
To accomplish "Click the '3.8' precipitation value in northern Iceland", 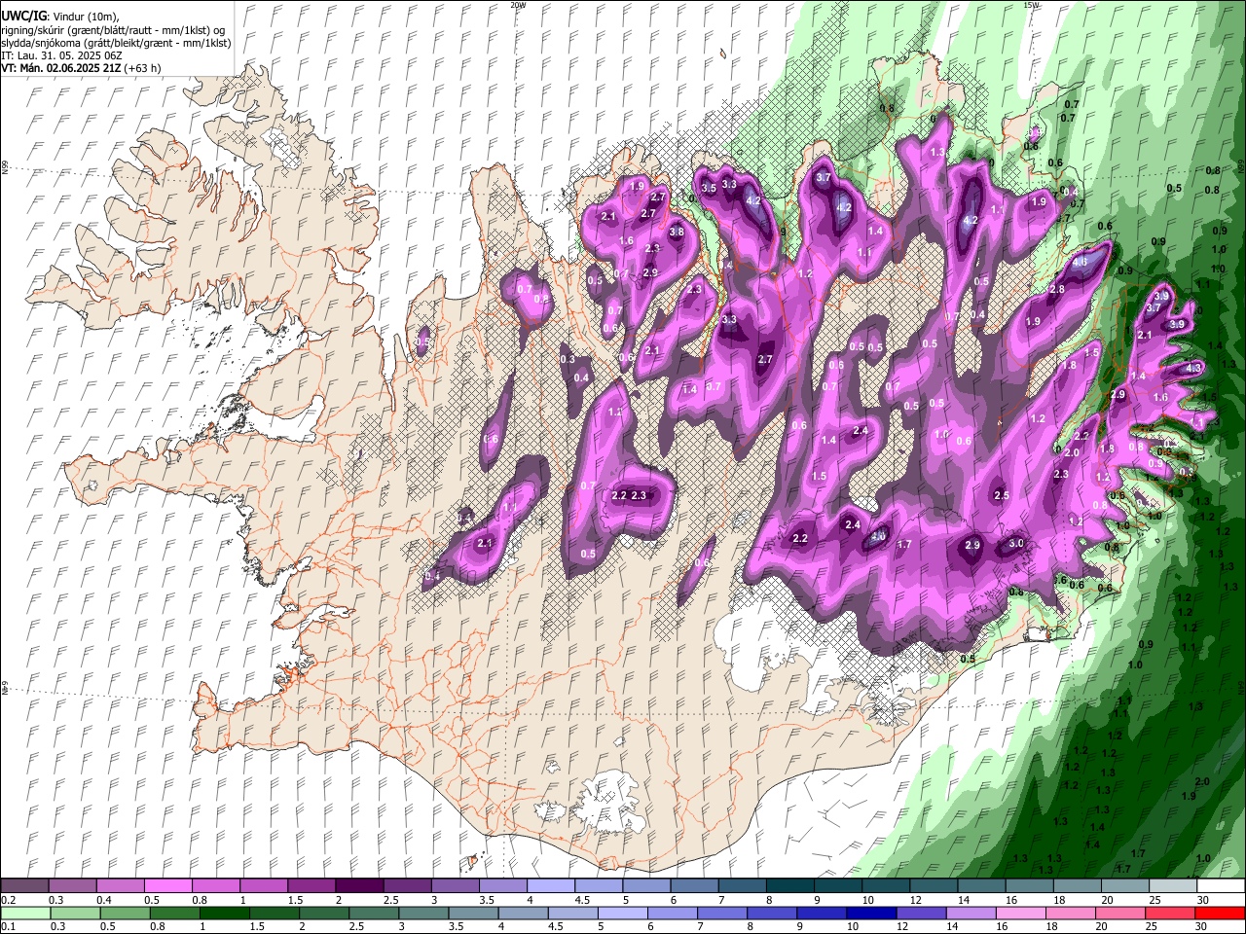I will 678,232.
